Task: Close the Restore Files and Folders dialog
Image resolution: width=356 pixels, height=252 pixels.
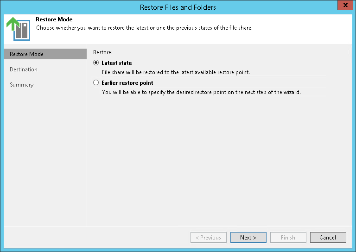Action: pos(343,6)
